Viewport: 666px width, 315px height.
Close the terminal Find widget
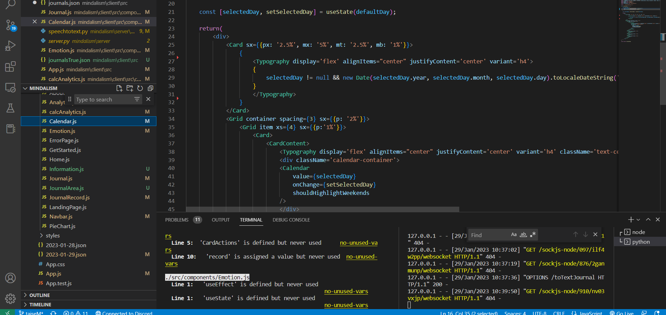click(x=595, y=234)
